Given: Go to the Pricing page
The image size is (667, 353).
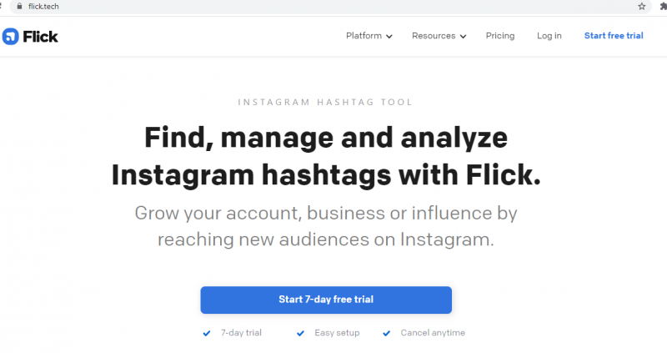Looking at the screenshot, I should [x=500, y=36].
